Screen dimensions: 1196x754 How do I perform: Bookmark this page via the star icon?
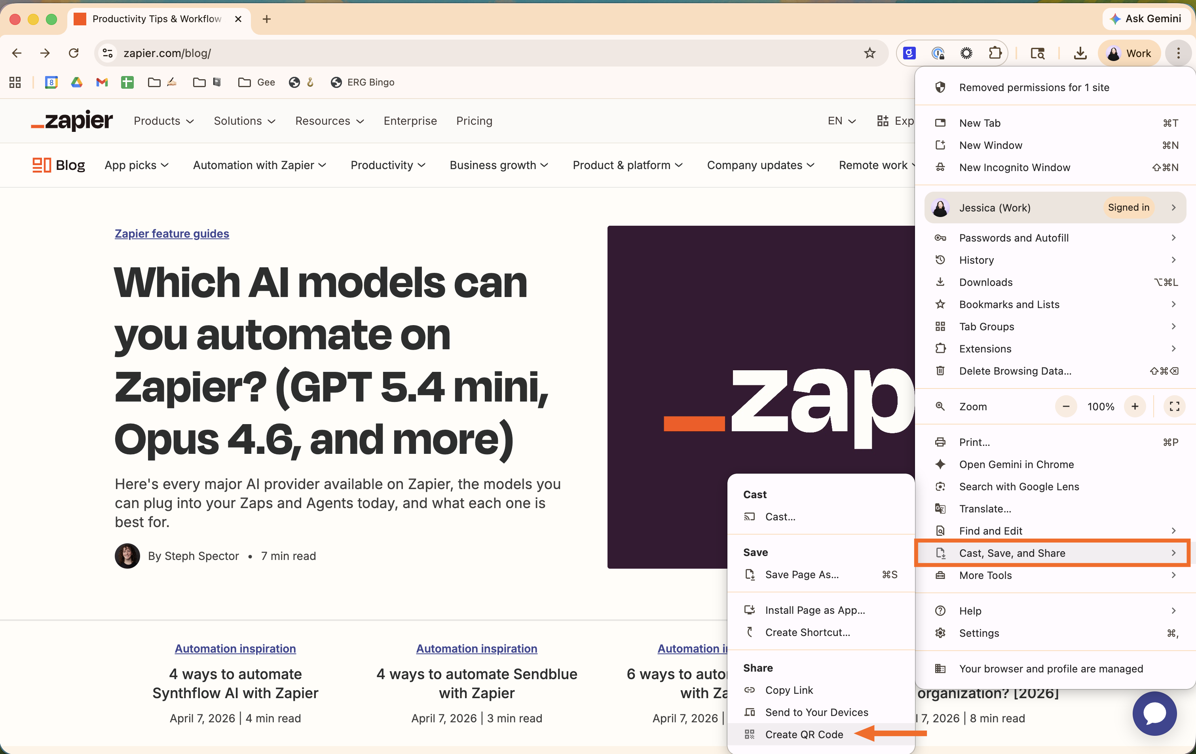coord(869,53)
